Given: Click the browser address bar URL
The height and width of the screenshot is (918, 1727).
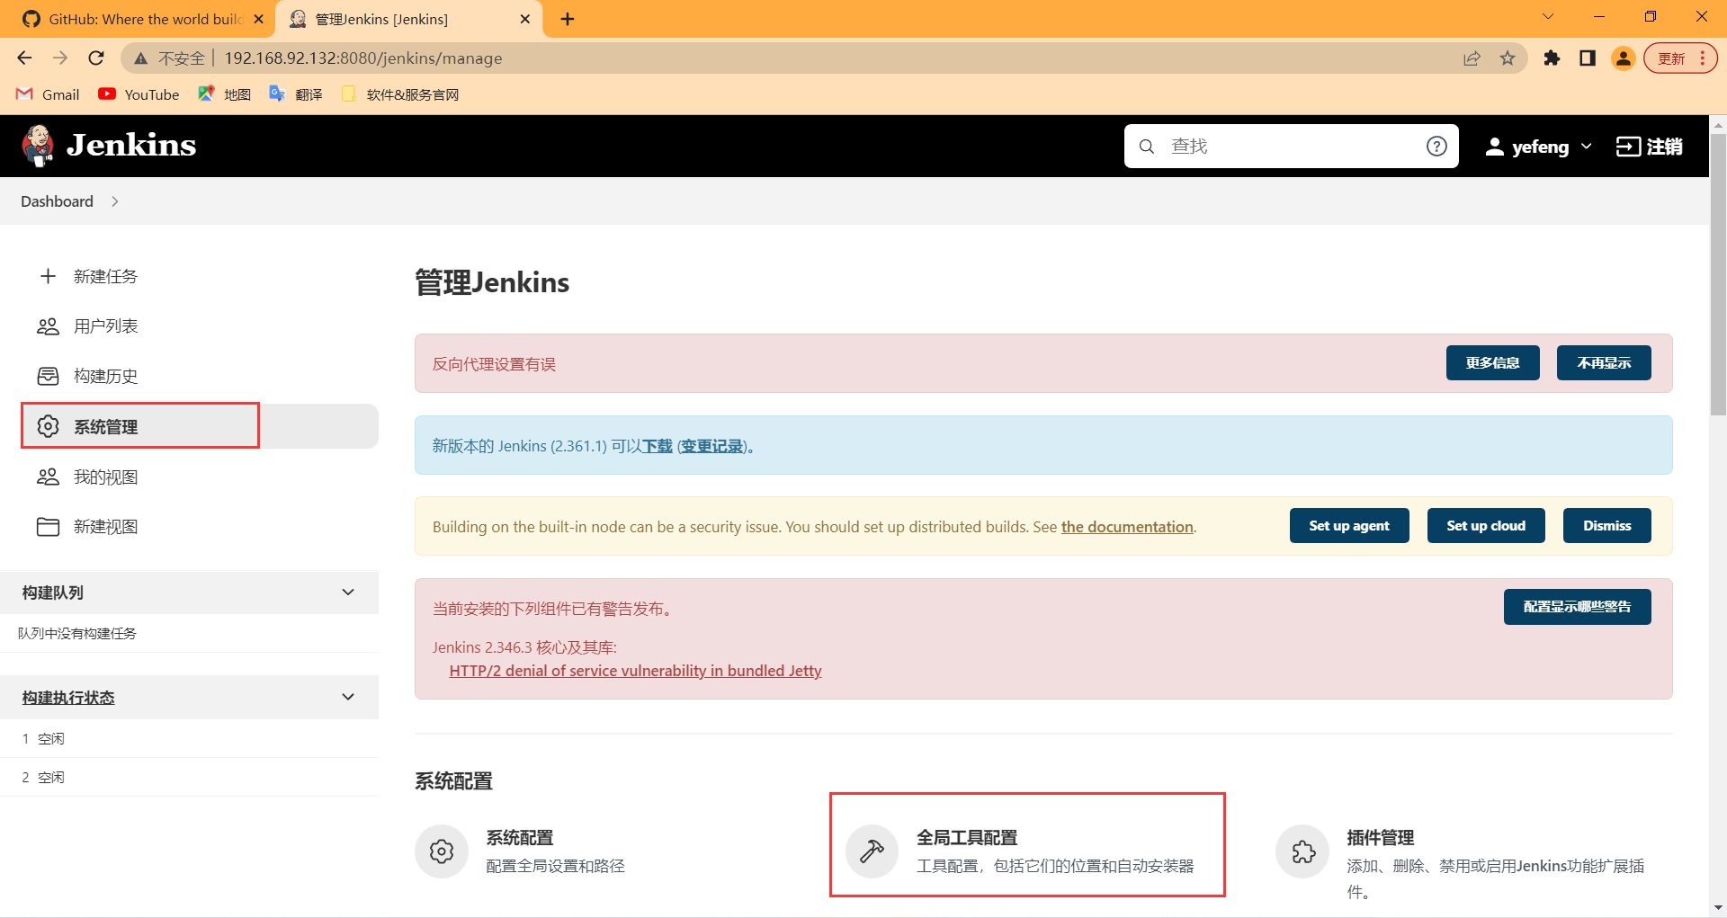Looking at the screenshot, I should point(363,58).
